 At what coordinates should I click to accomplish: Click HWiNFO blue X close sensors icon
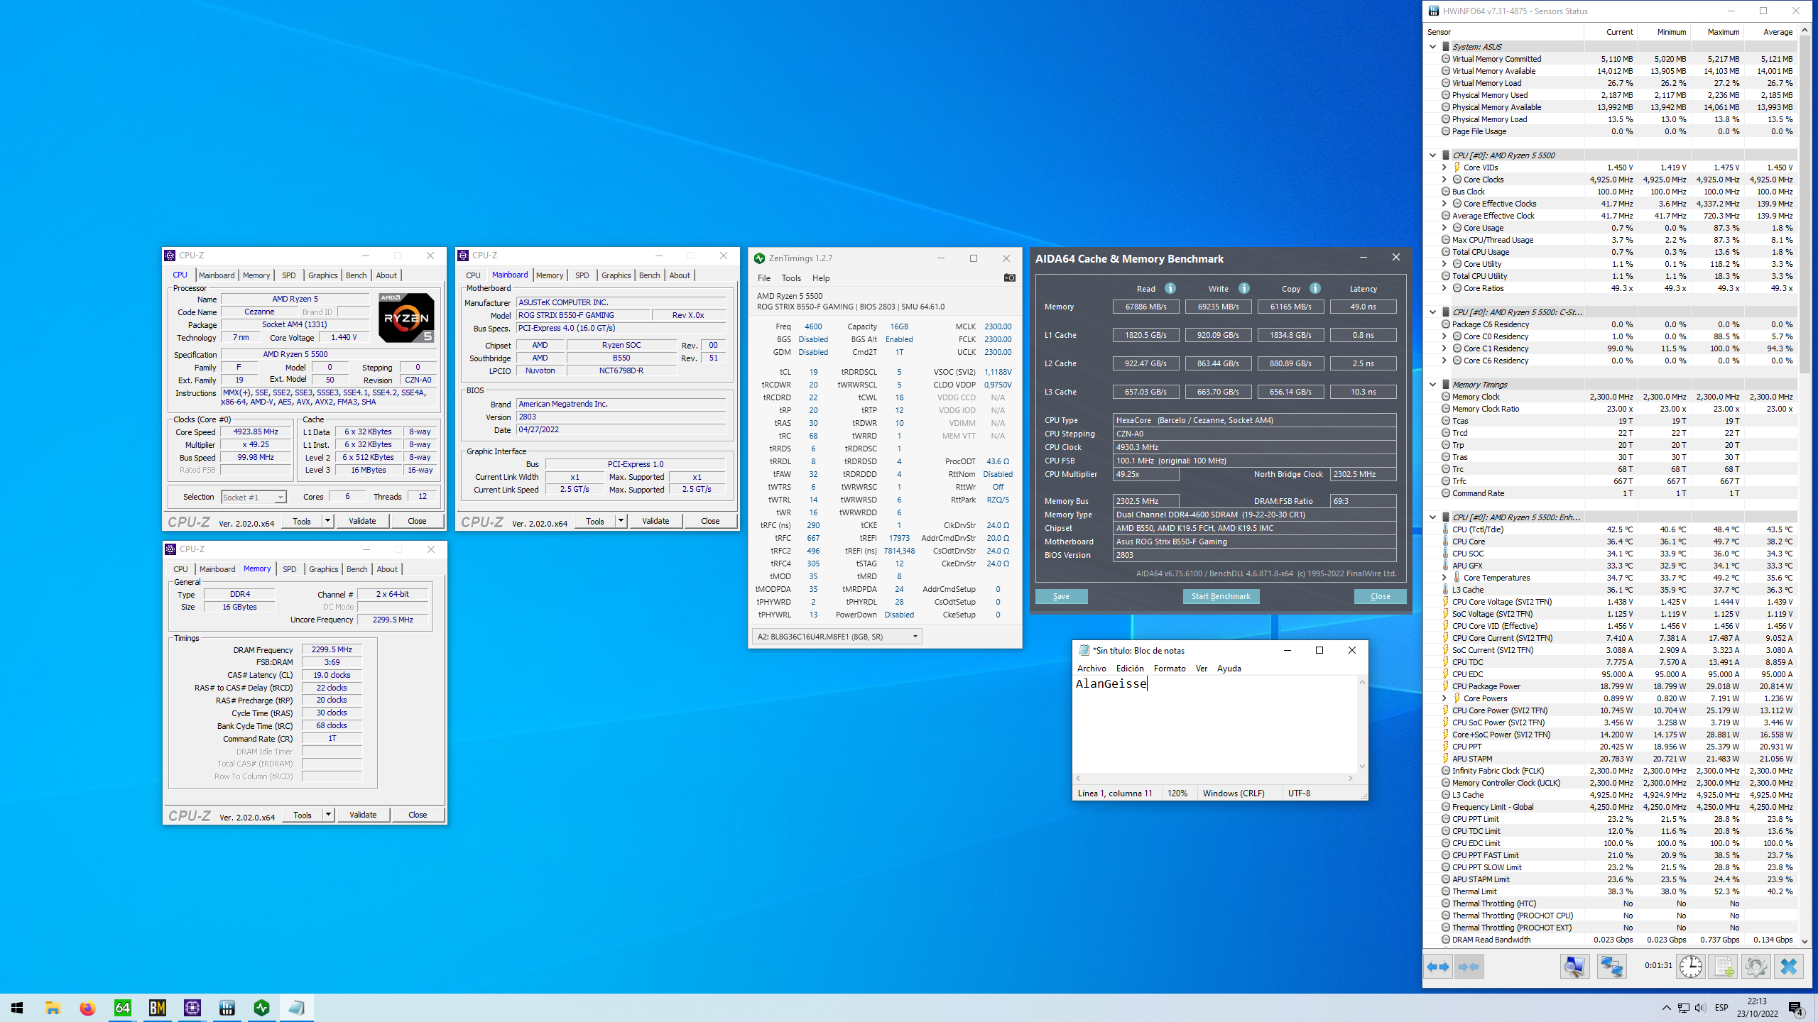pos(1789,967)
